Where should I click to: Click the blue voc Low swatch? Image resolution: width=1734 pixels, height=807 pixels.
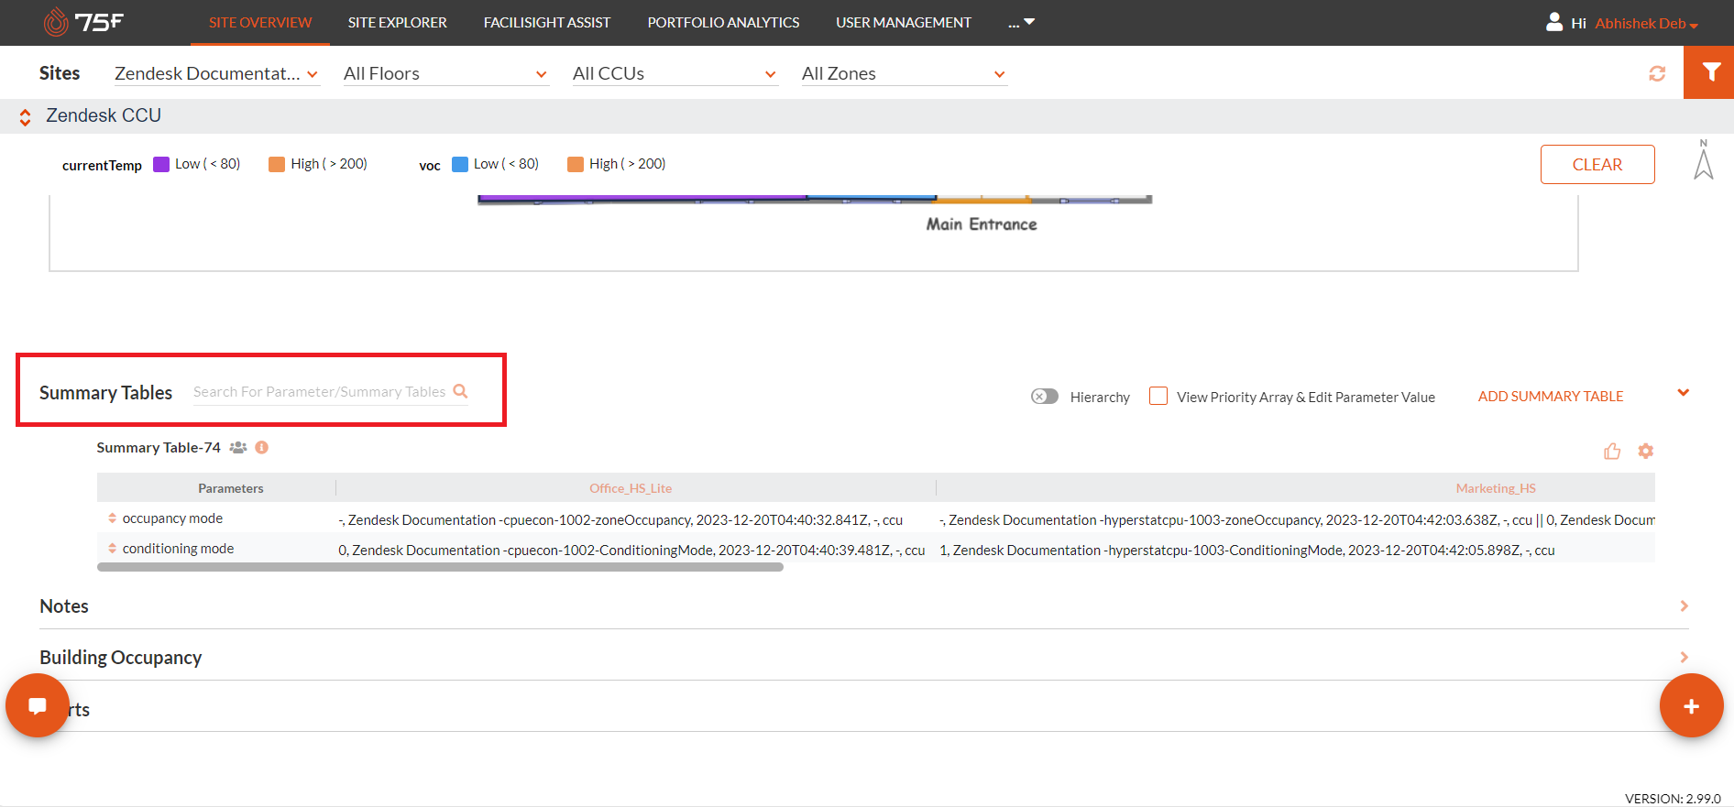460,164
